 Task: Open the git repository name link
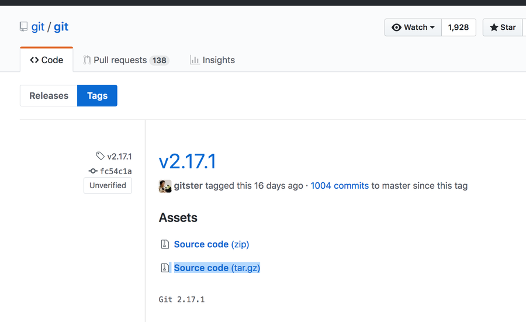pyautogui.click(x=61, y=27)
